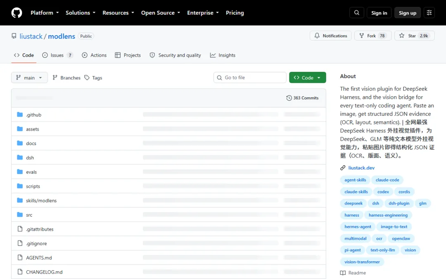This screenshot has width=446, height=279.
Task: Open the liustack.dev website link
Action: coord(361,168)
